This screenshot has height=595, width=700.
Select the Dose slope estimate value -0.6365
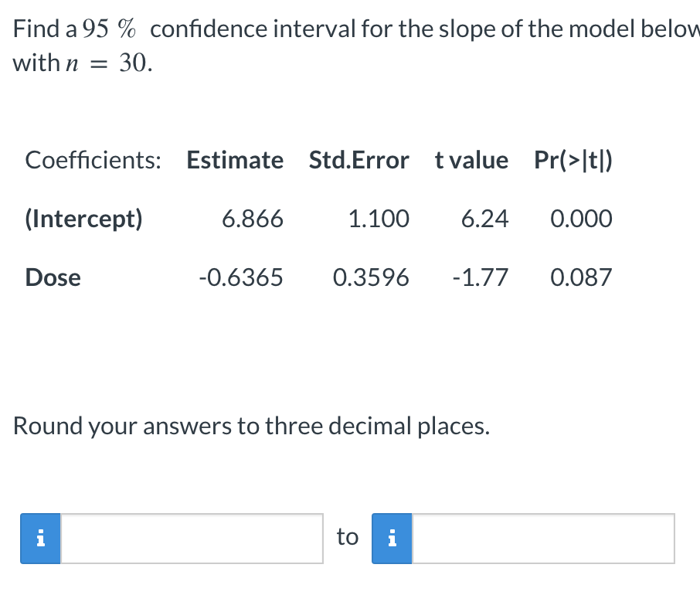click(x=242, y=277)
